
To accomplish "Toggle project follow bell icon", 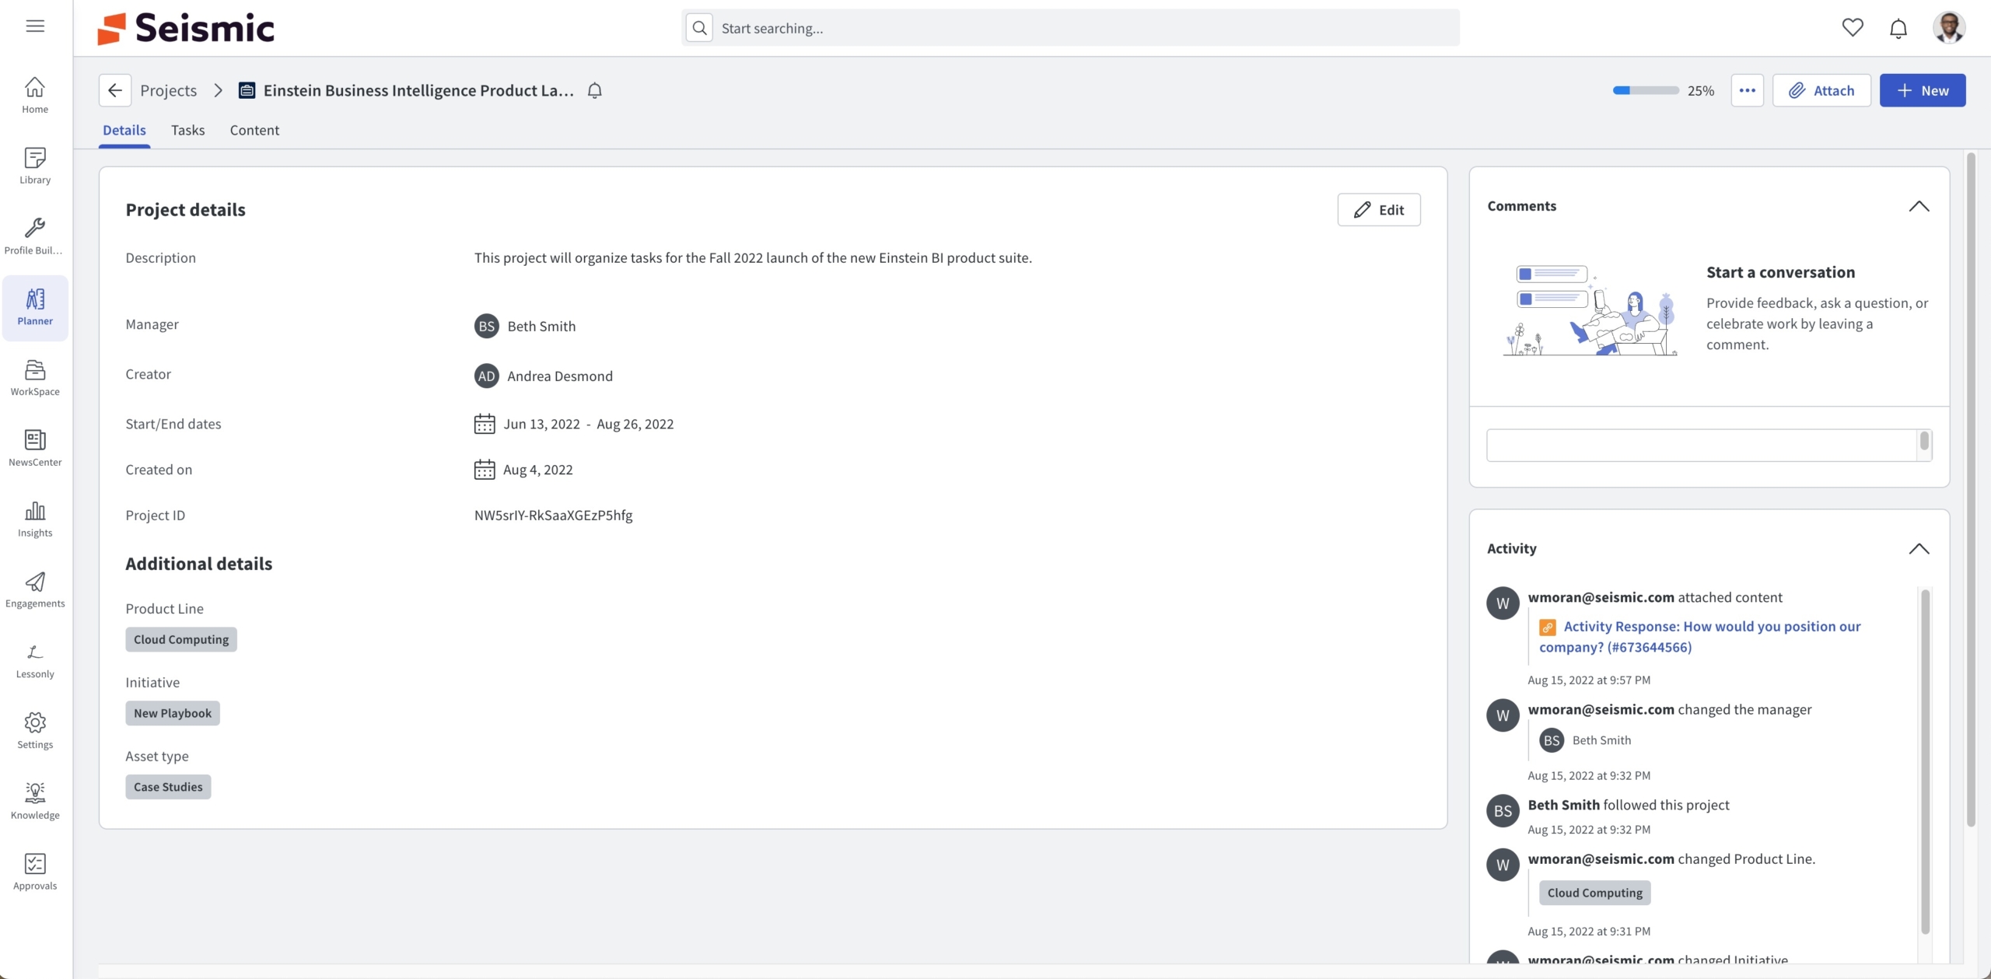I will 595,90.
